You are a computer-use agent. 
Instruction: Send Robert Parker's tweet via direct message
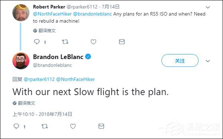(122, 42)
